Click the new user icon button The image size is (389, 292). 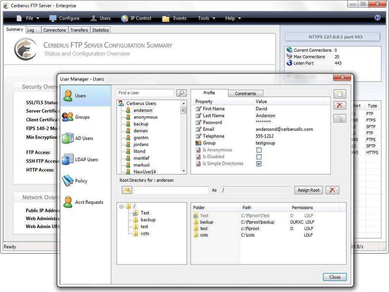[340, 94]
